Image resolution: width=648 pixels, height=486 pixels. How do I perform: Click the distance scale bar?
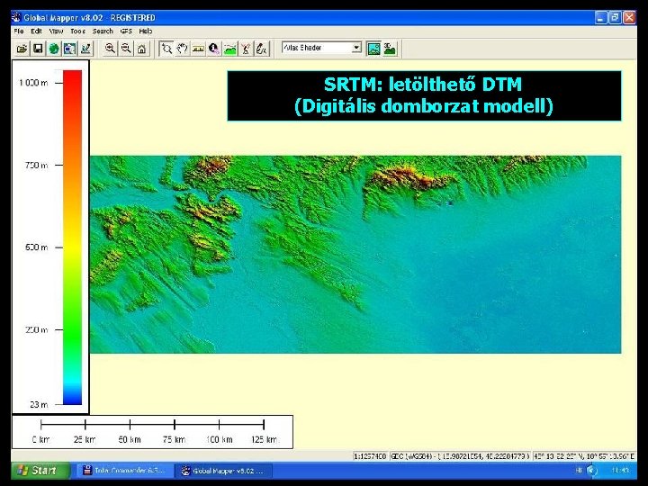point(152,424)
